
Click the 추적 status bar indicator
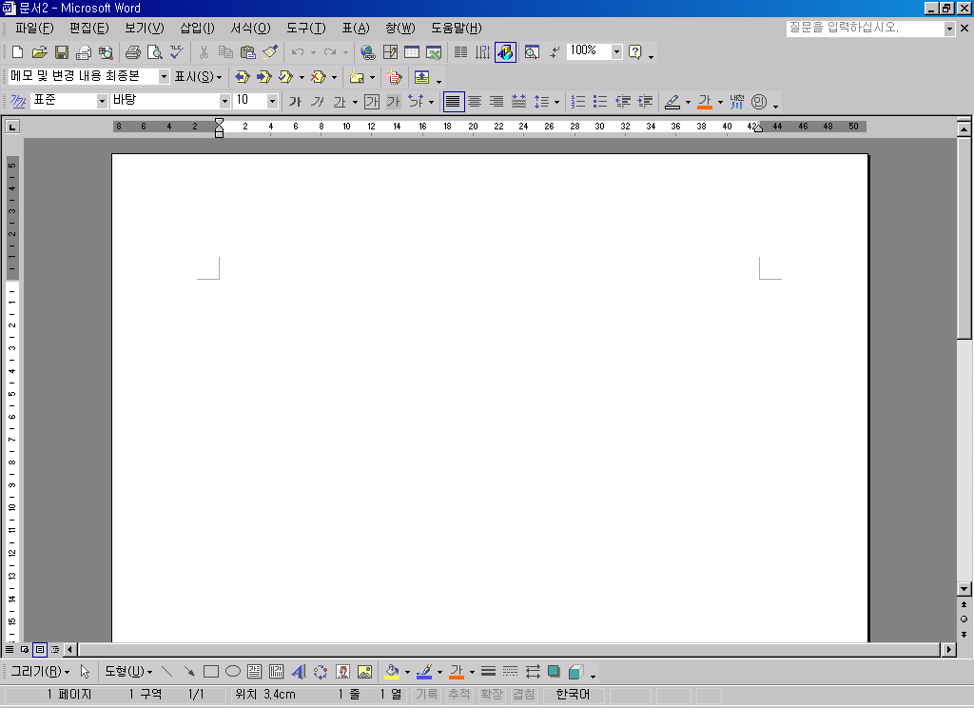coord(459,695)
